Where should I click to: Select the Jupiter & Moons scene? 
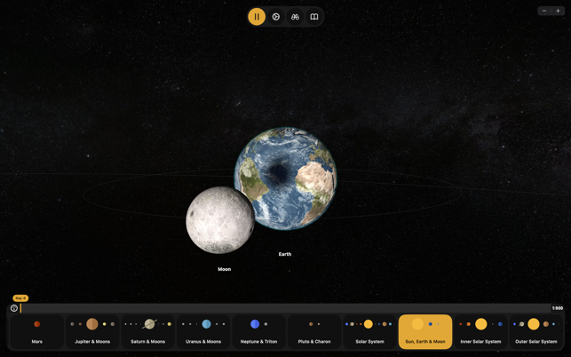pyautogui.click(x=92, y=332)
